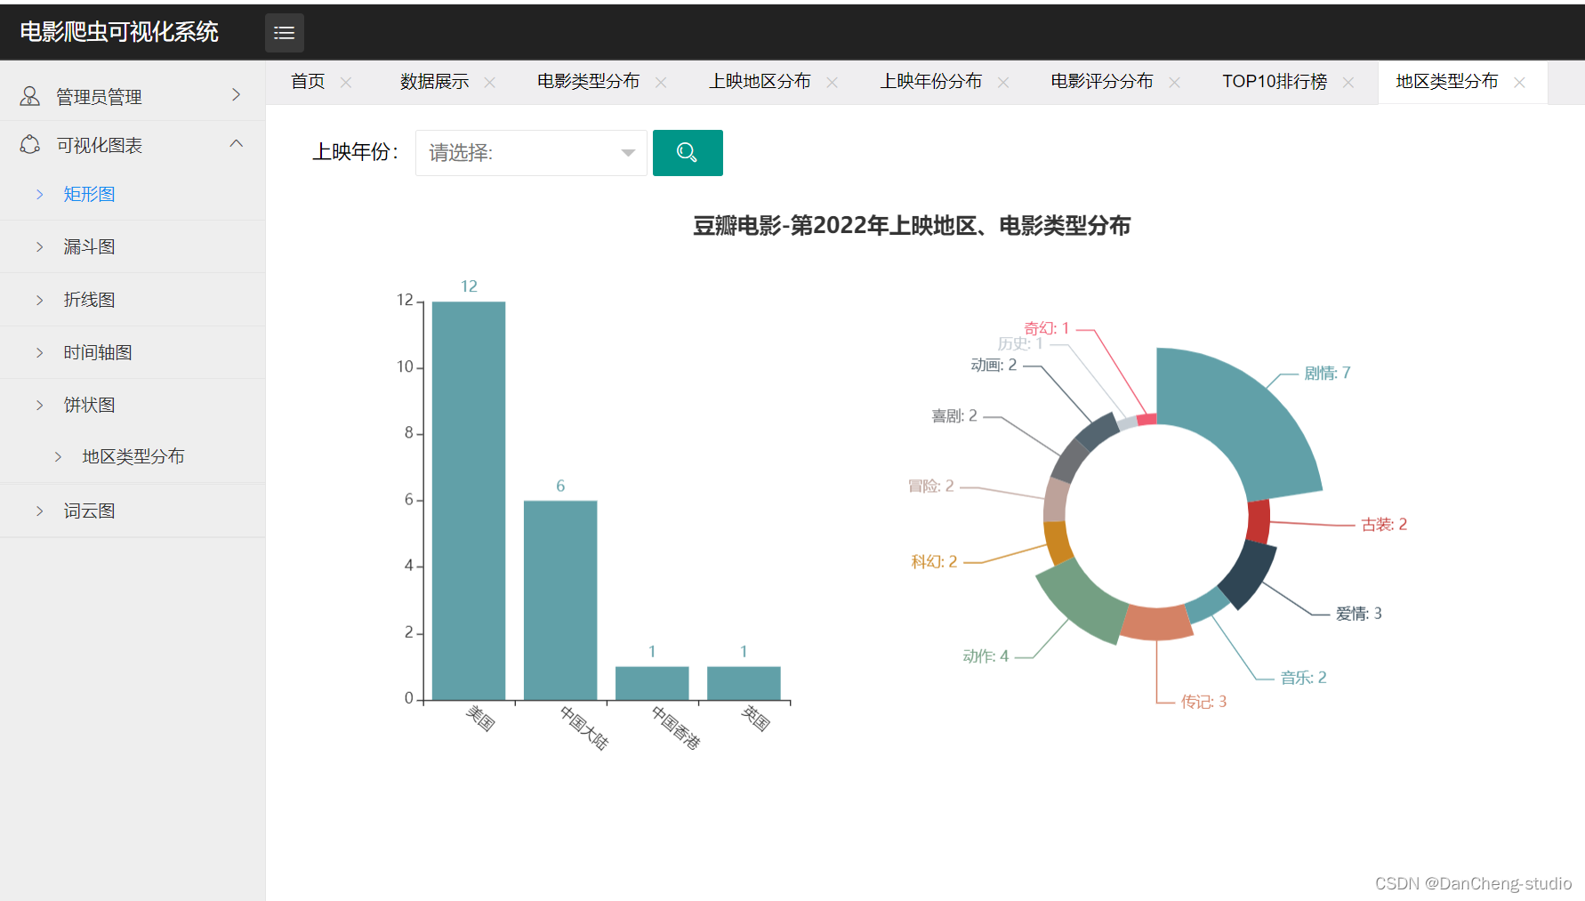Click the 电影爬虫可视化系统 header title
The image size is (1585, 901).
coord(119,32)
